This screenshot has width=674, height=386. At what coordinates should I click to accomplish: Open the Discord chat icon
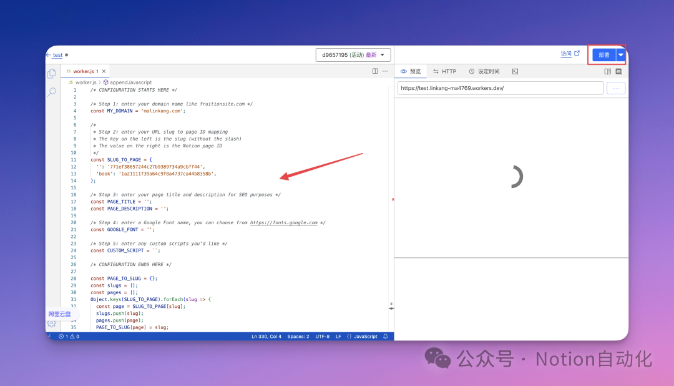coord(618,71)
